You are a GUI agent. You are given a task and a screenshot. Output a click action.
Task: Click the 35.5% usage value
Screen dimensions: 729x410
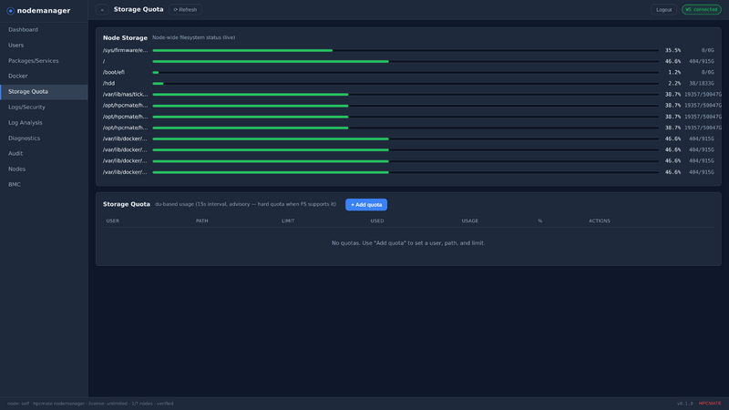coord(673,50)
